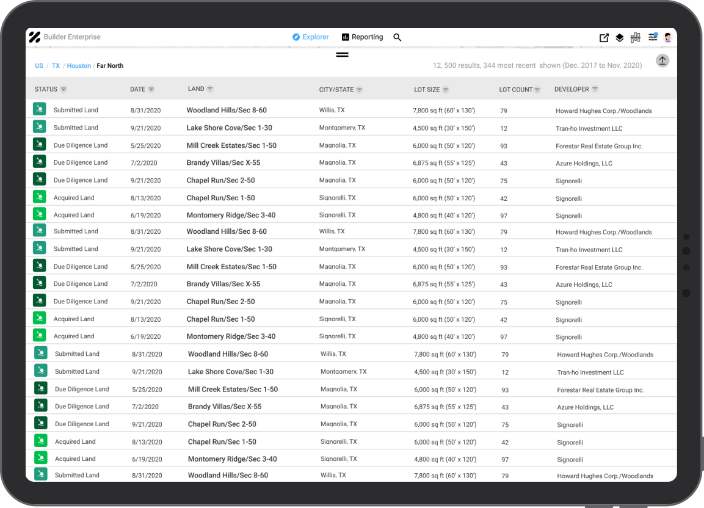Select the first 'Forestar Real Estate Group Inc.' cell
This screenshot has width=704, height=508.
(x=599, y=146)
